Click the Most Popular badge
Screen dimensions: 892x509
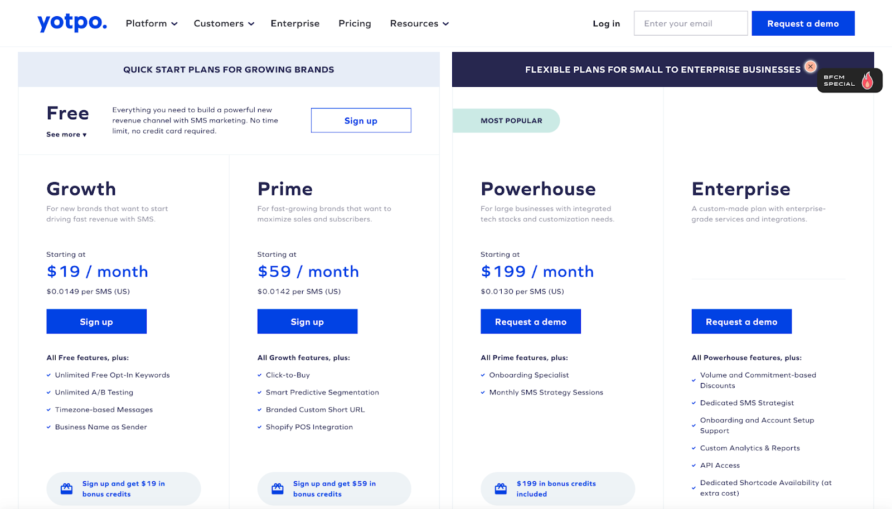pos(506,120)
